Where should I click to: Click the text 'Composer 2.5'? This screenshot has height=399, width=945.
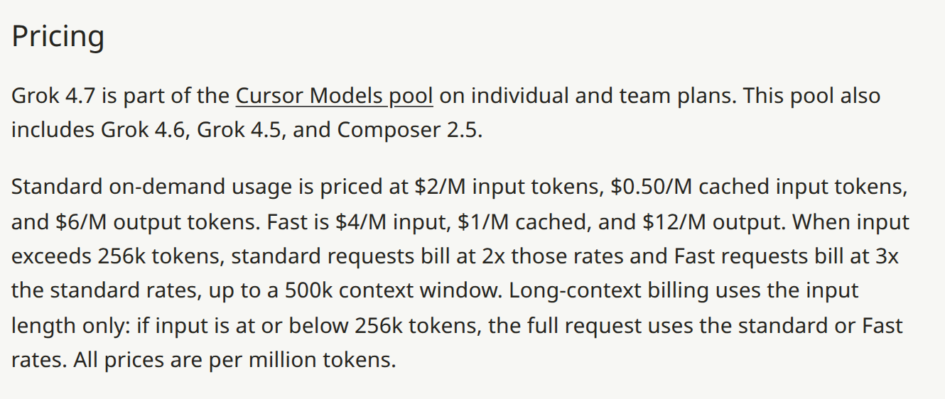pos(409,131)
